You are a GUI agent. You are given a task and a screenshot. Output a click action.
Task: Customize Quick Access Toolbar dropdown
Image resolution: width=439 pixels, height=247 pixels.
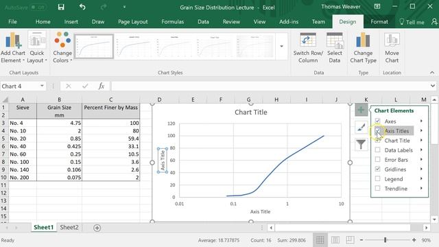[124, 7]
